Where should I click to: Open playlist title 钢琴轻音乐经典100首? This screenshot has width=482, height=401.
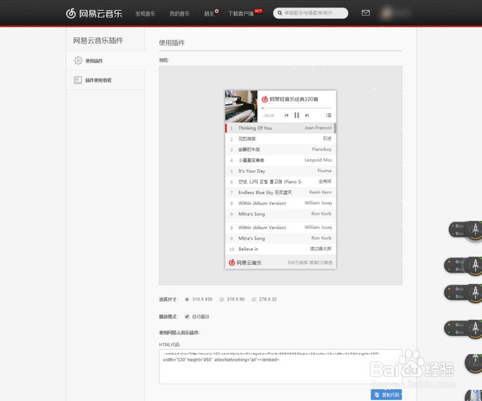point(294,99)
